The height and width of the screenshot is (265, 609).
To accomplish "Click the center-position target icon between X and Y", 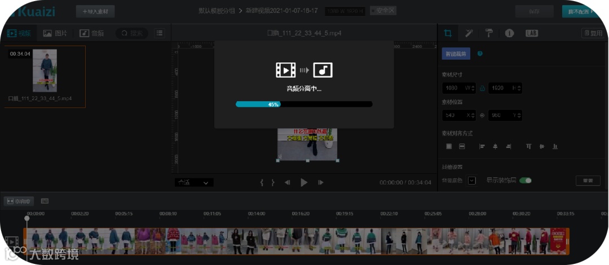I will point(482,115).
